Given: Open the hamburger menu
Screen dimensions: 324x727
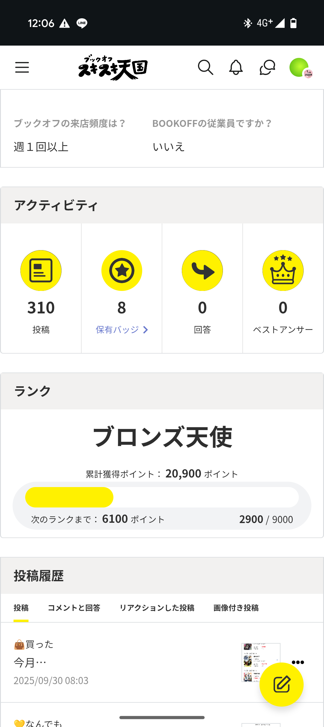Looking at the screenshot, I should (x=22, y=67).
